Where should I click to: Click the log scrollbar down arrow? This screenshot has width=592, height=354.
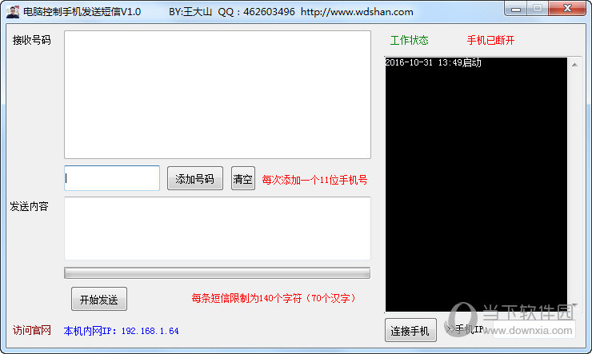pyautogui.click(x=574, y=304)
